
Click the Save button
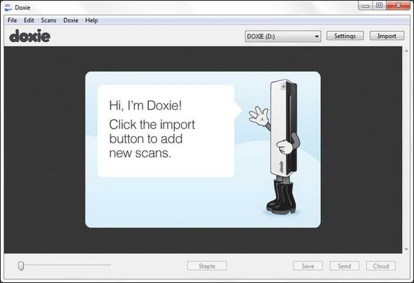(x=308, y=266)
